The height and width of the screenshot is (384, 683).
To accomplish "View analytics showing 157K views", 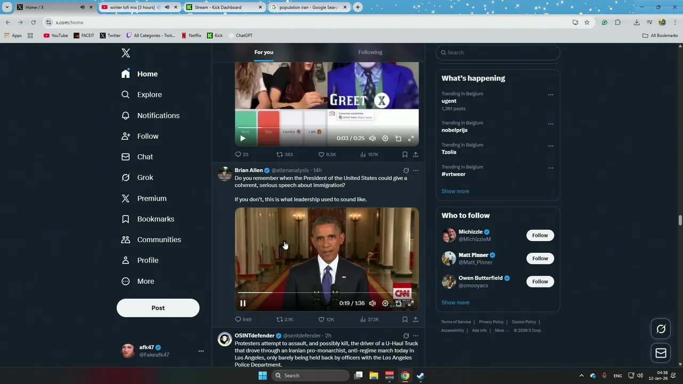I will tap(369, 154).
